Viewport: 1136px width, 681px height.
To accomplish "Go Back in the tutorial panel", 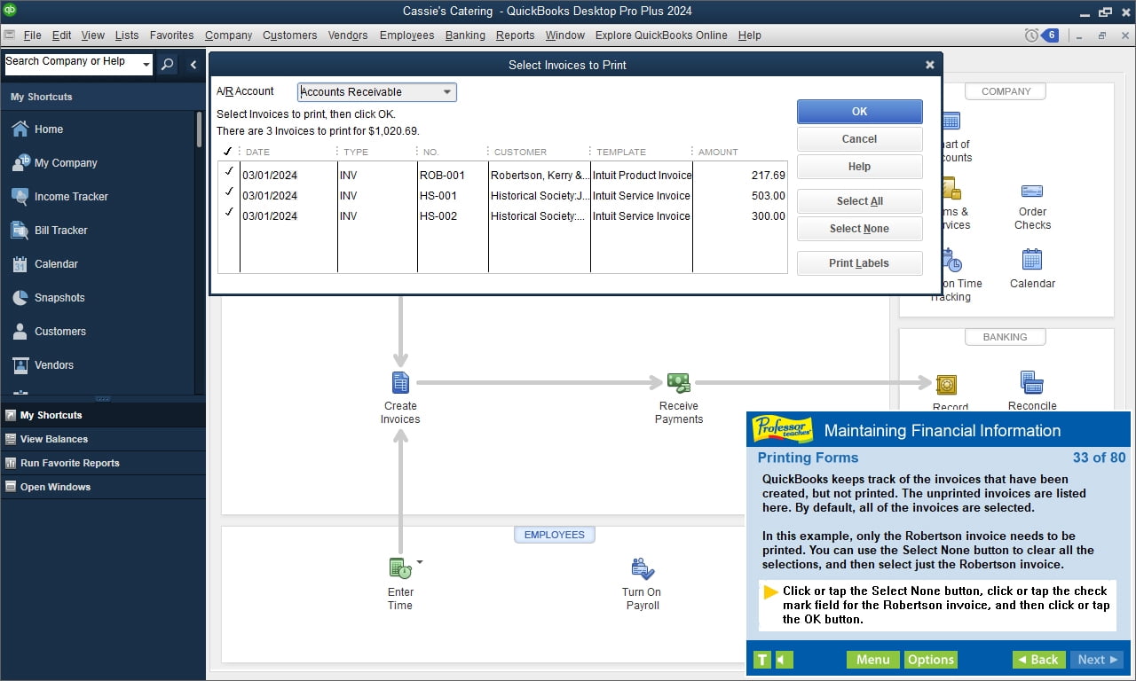I will pyautogui.click(x=1037, y=660).
